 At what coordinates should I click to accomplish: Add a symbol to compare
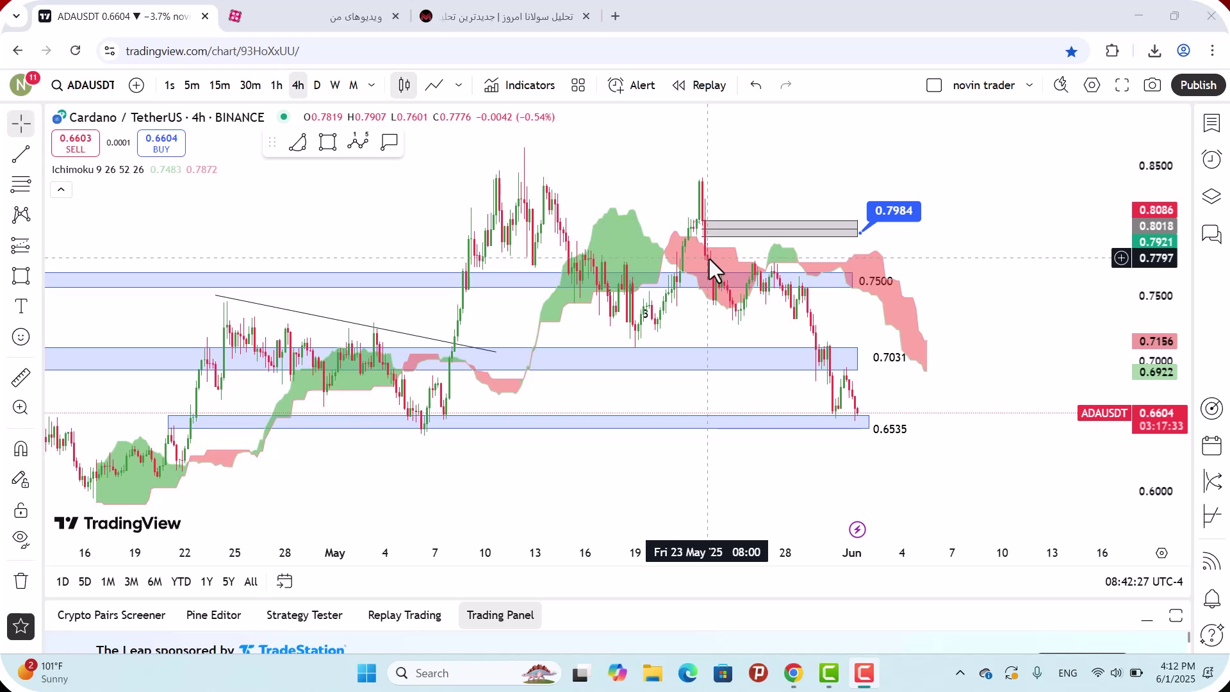pyautogui.click(x=136, y=85)
